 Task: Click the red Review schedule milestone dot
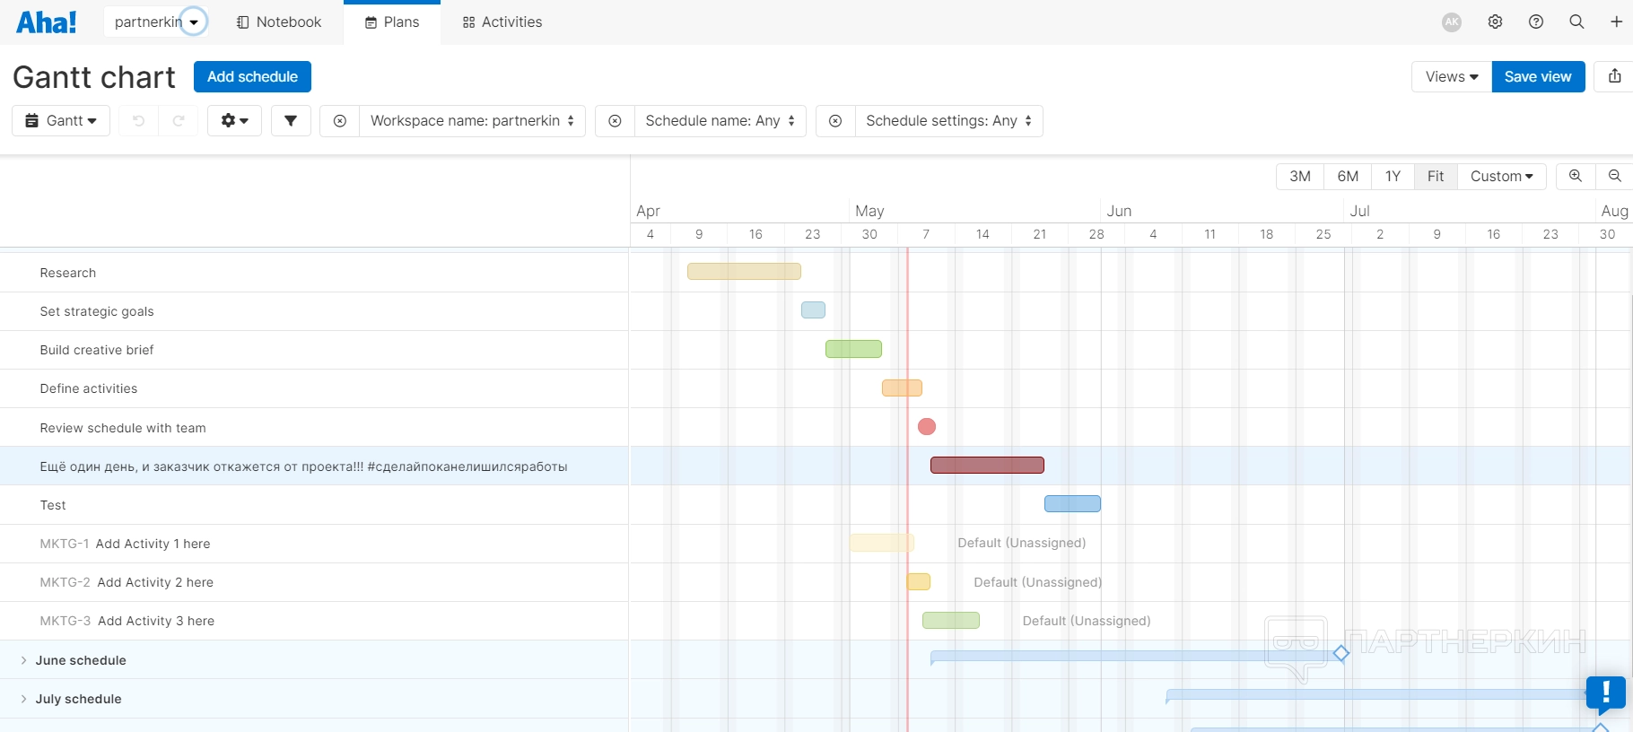pyautogui.click(x=927, y=427)
